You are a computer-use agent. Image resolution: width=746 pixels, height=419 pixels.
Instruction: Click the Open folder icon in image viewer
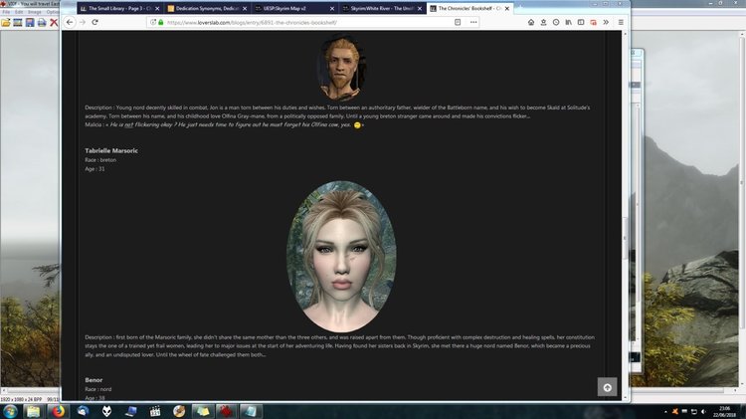6,22
